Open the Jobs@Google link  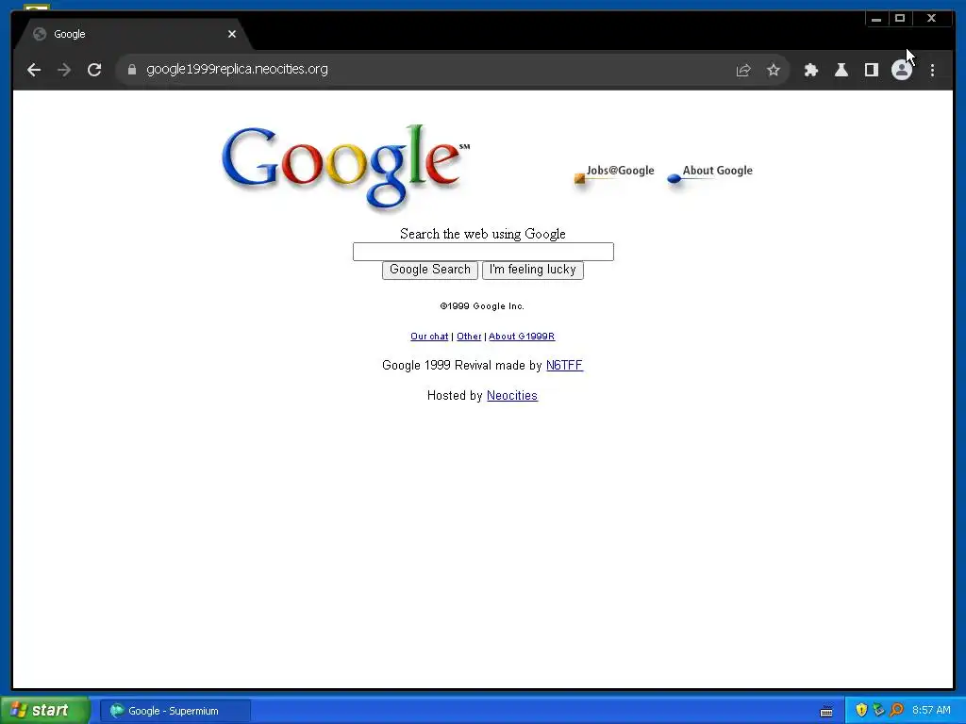[614, 173]
